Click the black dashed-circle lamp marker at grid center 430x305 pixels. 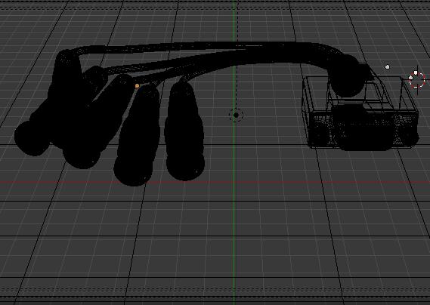[236, 115]
